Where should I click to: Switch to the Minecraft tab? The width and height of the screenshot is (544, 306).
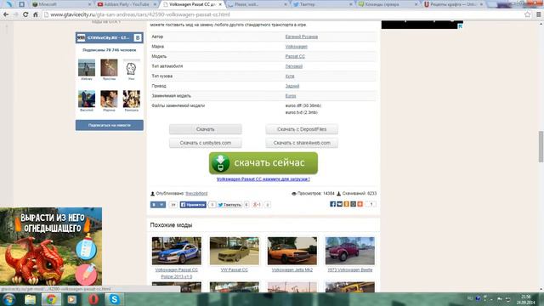coord(62,4)
